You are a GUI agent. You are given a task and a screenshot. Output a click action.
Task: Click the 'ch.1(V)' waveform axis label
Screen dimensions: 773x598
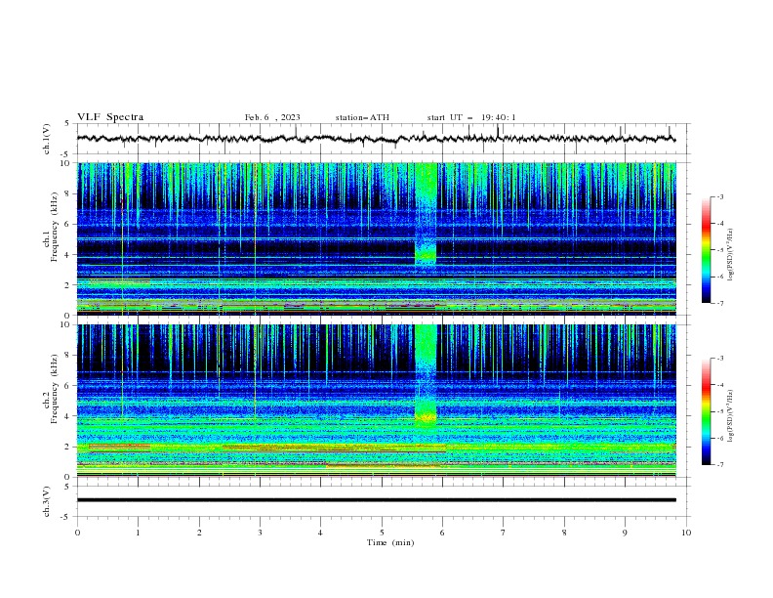click(47, 139)
